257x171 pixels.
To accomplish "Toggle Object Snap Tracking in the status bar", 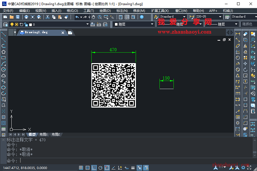I will coord(113,168).
